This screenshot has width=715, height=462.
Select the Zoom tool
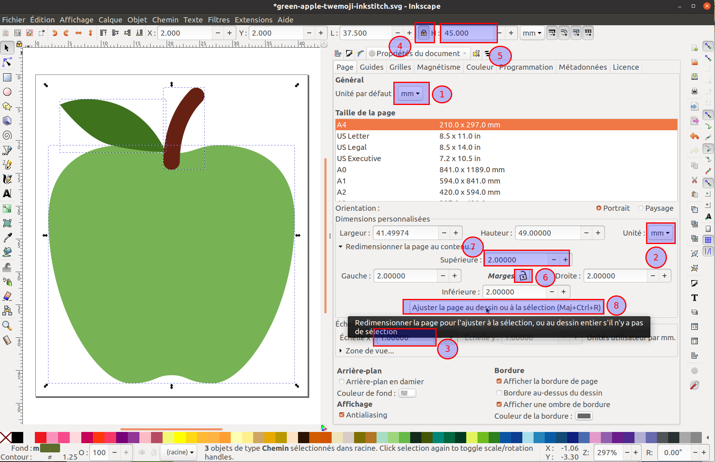[7, 325]
